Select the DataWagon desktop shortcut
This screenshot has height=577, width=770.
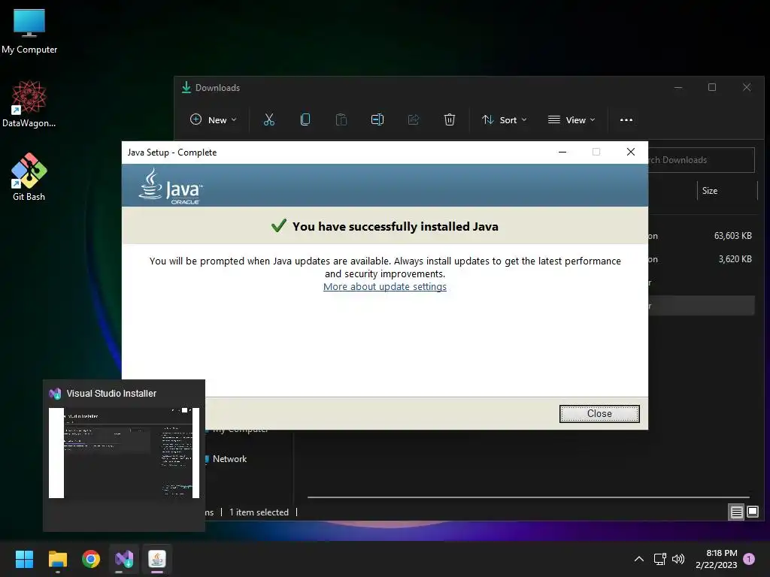click(x=29, y=104)
